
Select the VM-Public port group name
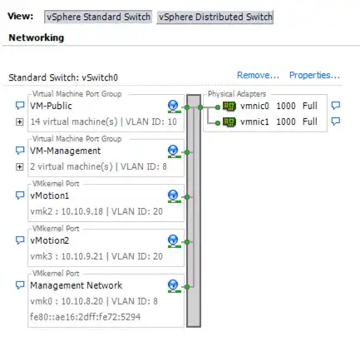[x=51, y=106]
